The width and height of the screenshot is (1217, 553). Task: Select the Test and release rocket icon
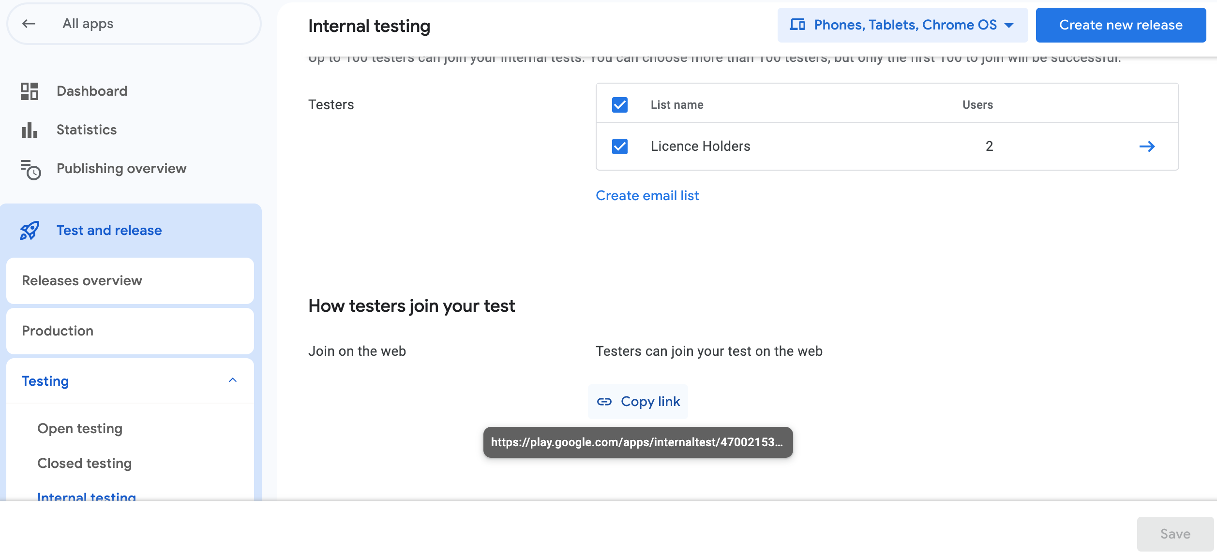pos(30,231)
